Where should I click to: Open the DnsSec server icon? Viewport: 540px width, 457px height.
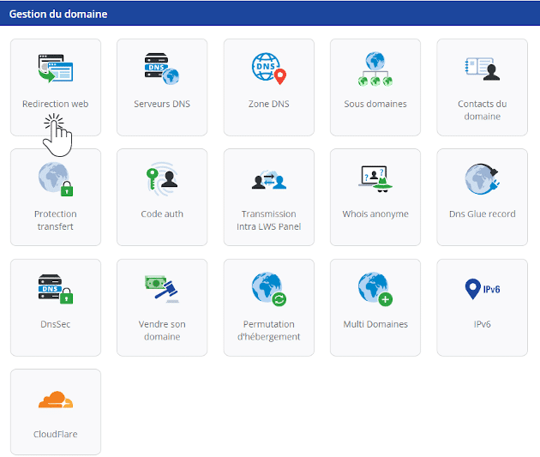(x=56, y=289)
